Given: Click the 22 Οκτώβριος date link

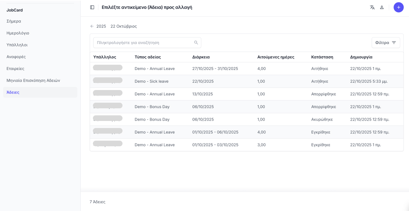Looking at the screenshot, I should (x=124, y=26).
